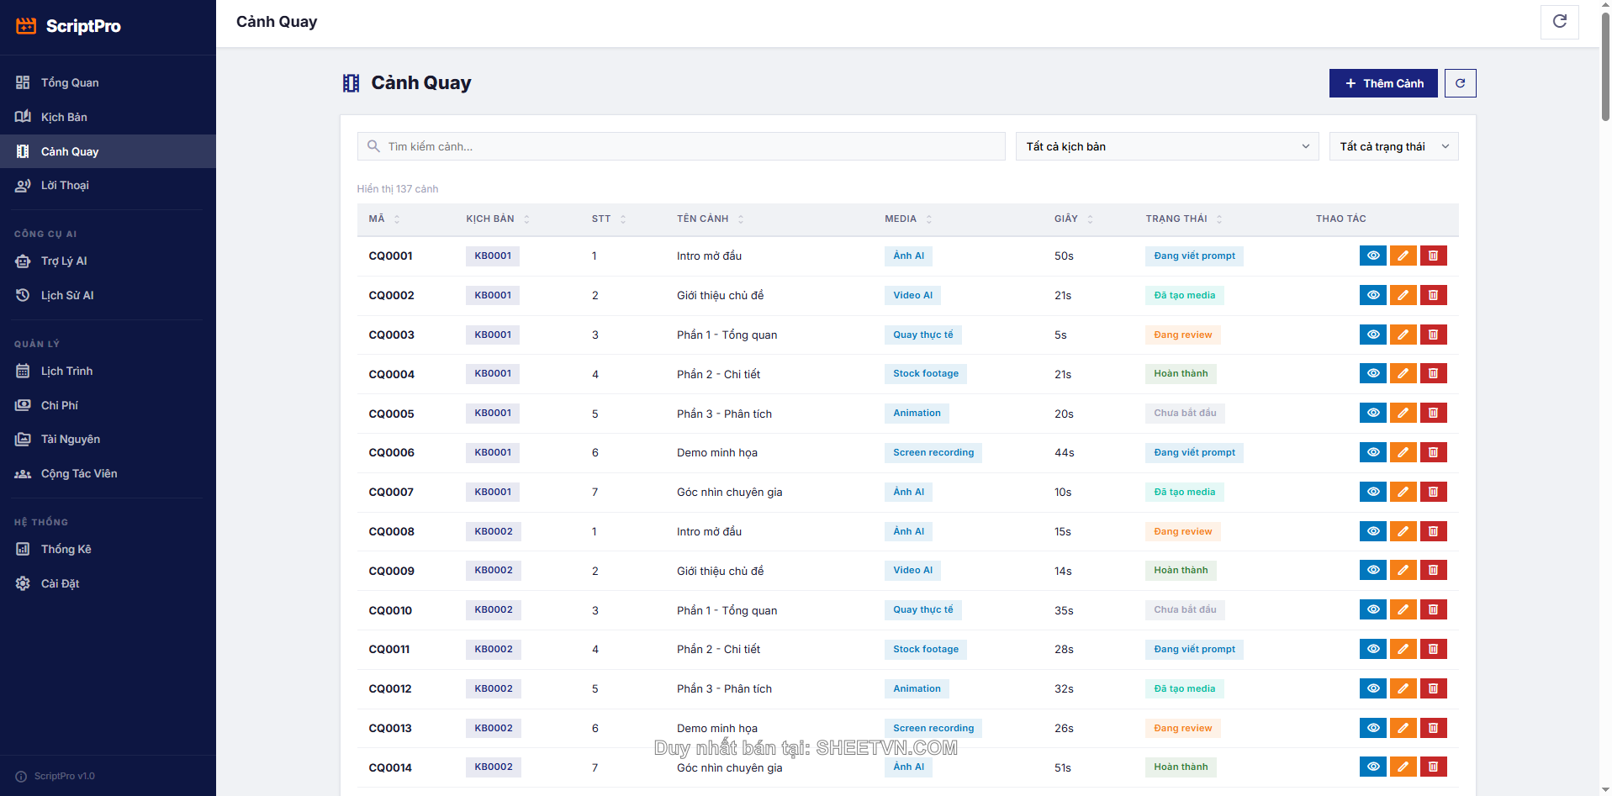Click the ScriptPro logo icon
This screenshot has height=796, width=1612.
(25, 26)
